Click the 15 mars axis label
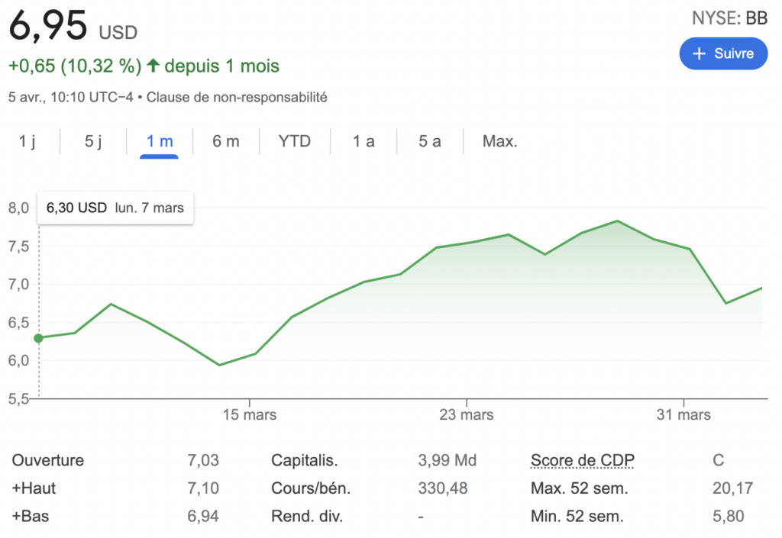This screenshot has height=538, width=782. click(x=249, y=415)
